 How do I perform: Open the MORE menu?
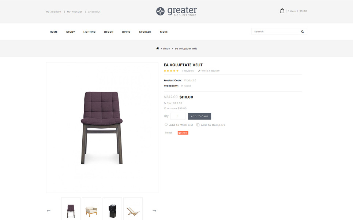pyautogui.click(x=164, y=32)
